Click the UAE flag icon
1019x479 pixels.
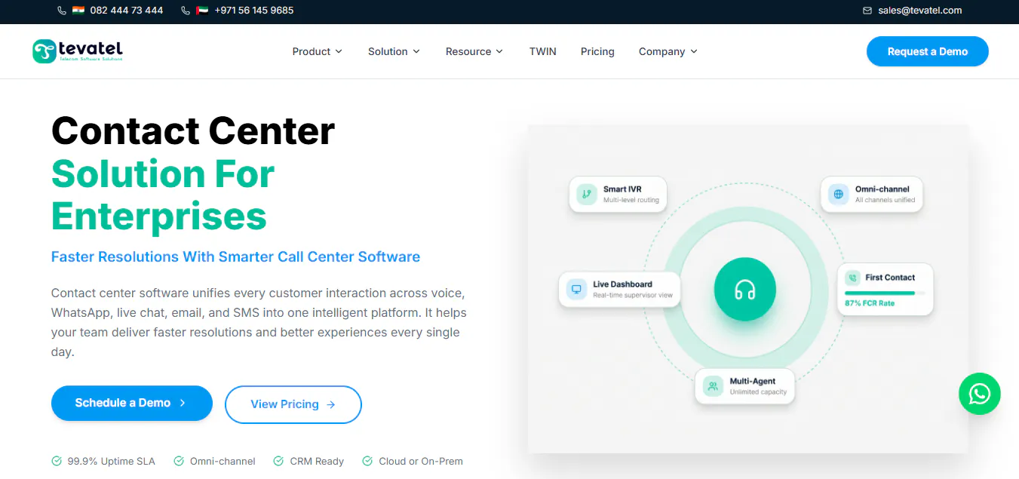202,11
